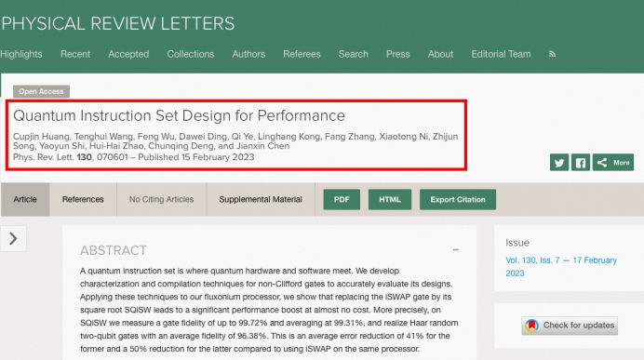Viewport: 644px width, 360px height.
Task: Navigate to Editorial Team page
Action: [501, 54]
